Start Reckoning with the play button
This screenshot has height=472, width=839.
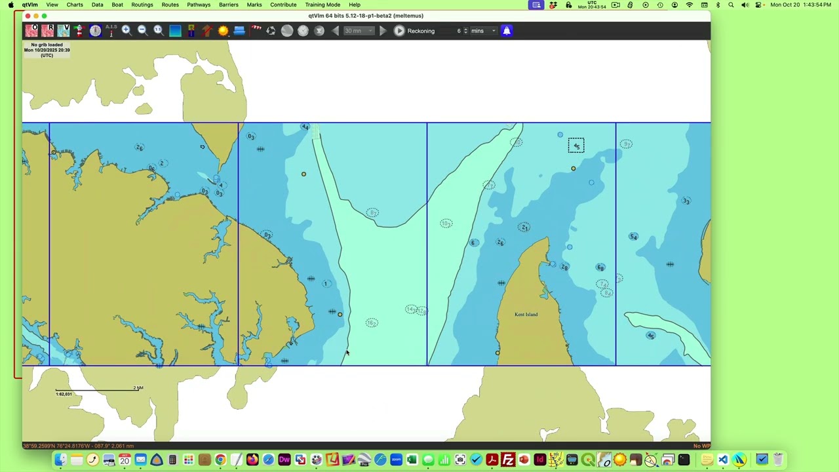(399, 30)
